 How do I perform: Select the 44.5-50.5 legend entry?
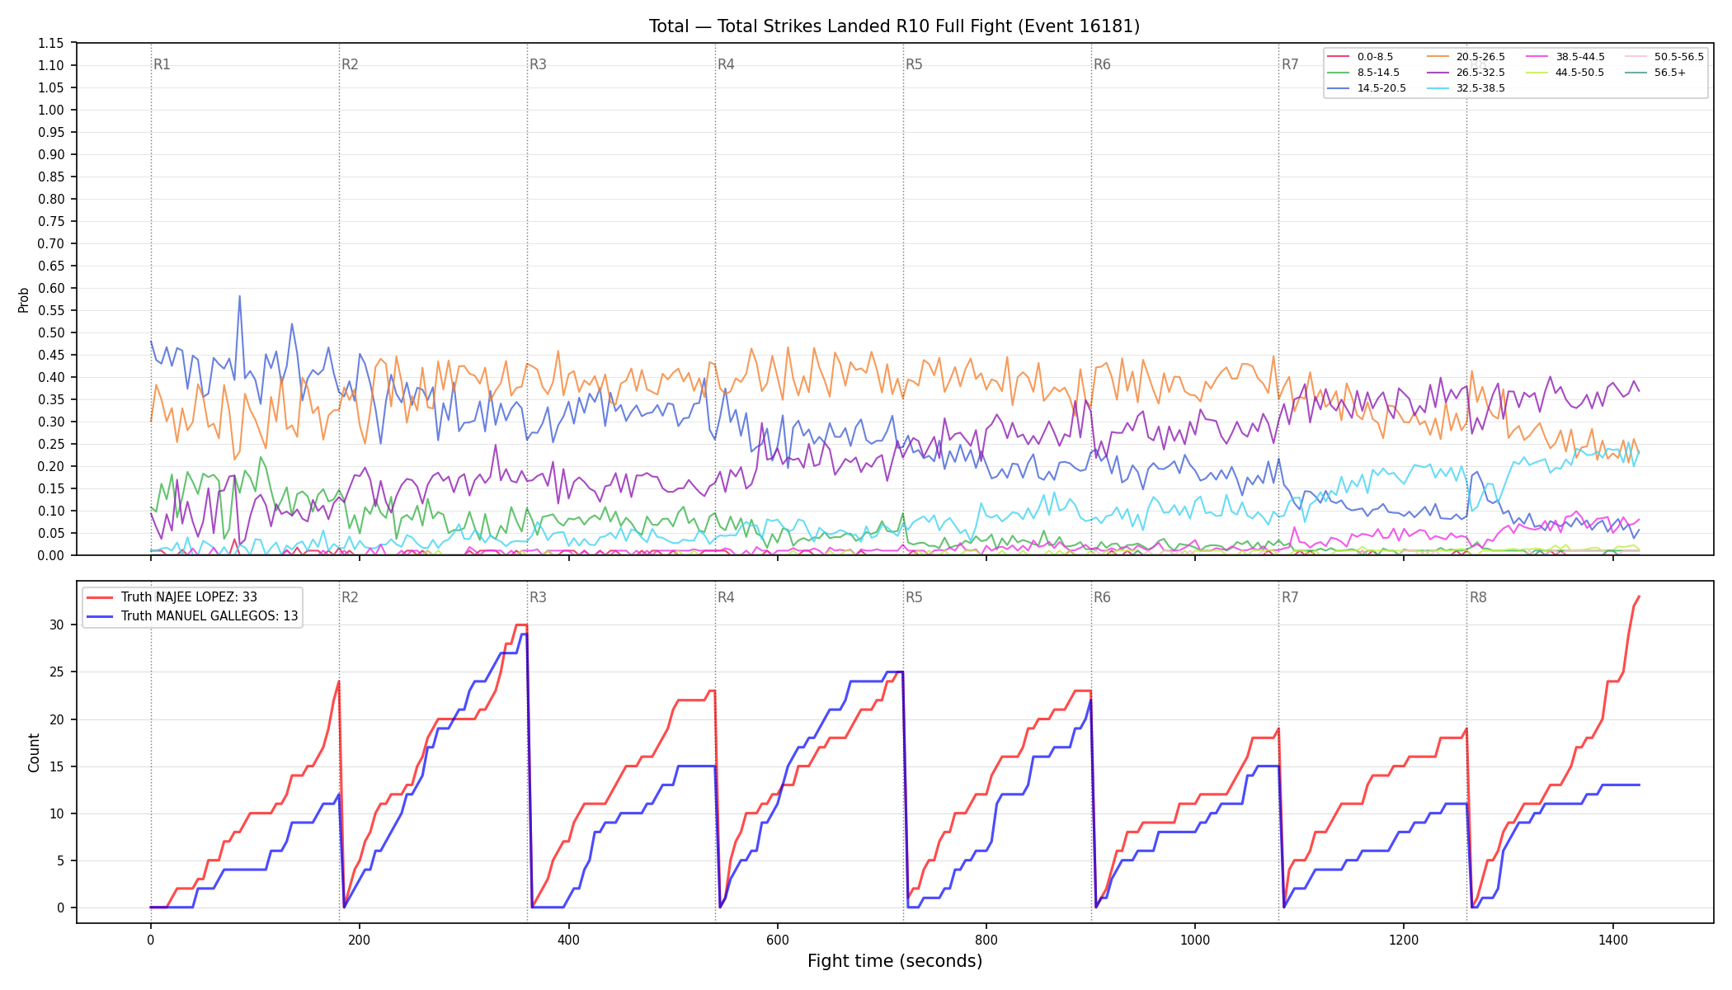coord(1565,73)
